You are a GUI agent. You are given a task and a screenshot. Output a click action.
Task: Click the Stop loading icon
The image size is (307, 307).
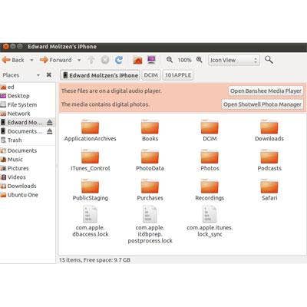(105, 60)
